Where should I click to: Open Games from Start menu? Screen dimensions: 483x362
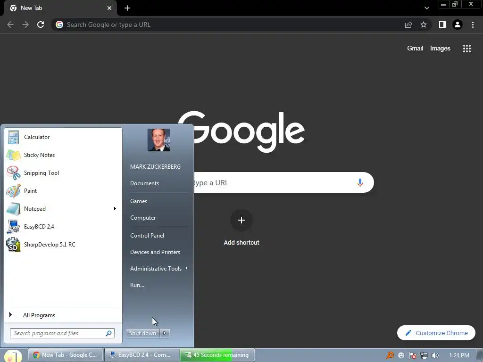click(139, 201)
